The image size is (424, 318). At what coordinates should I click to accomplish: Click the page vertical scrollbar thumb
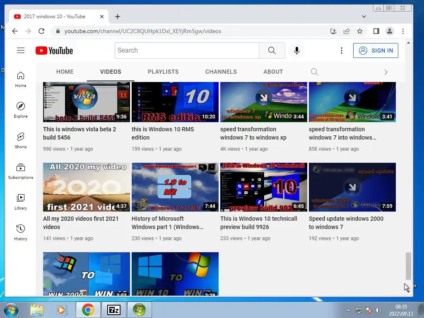(408, 266)
